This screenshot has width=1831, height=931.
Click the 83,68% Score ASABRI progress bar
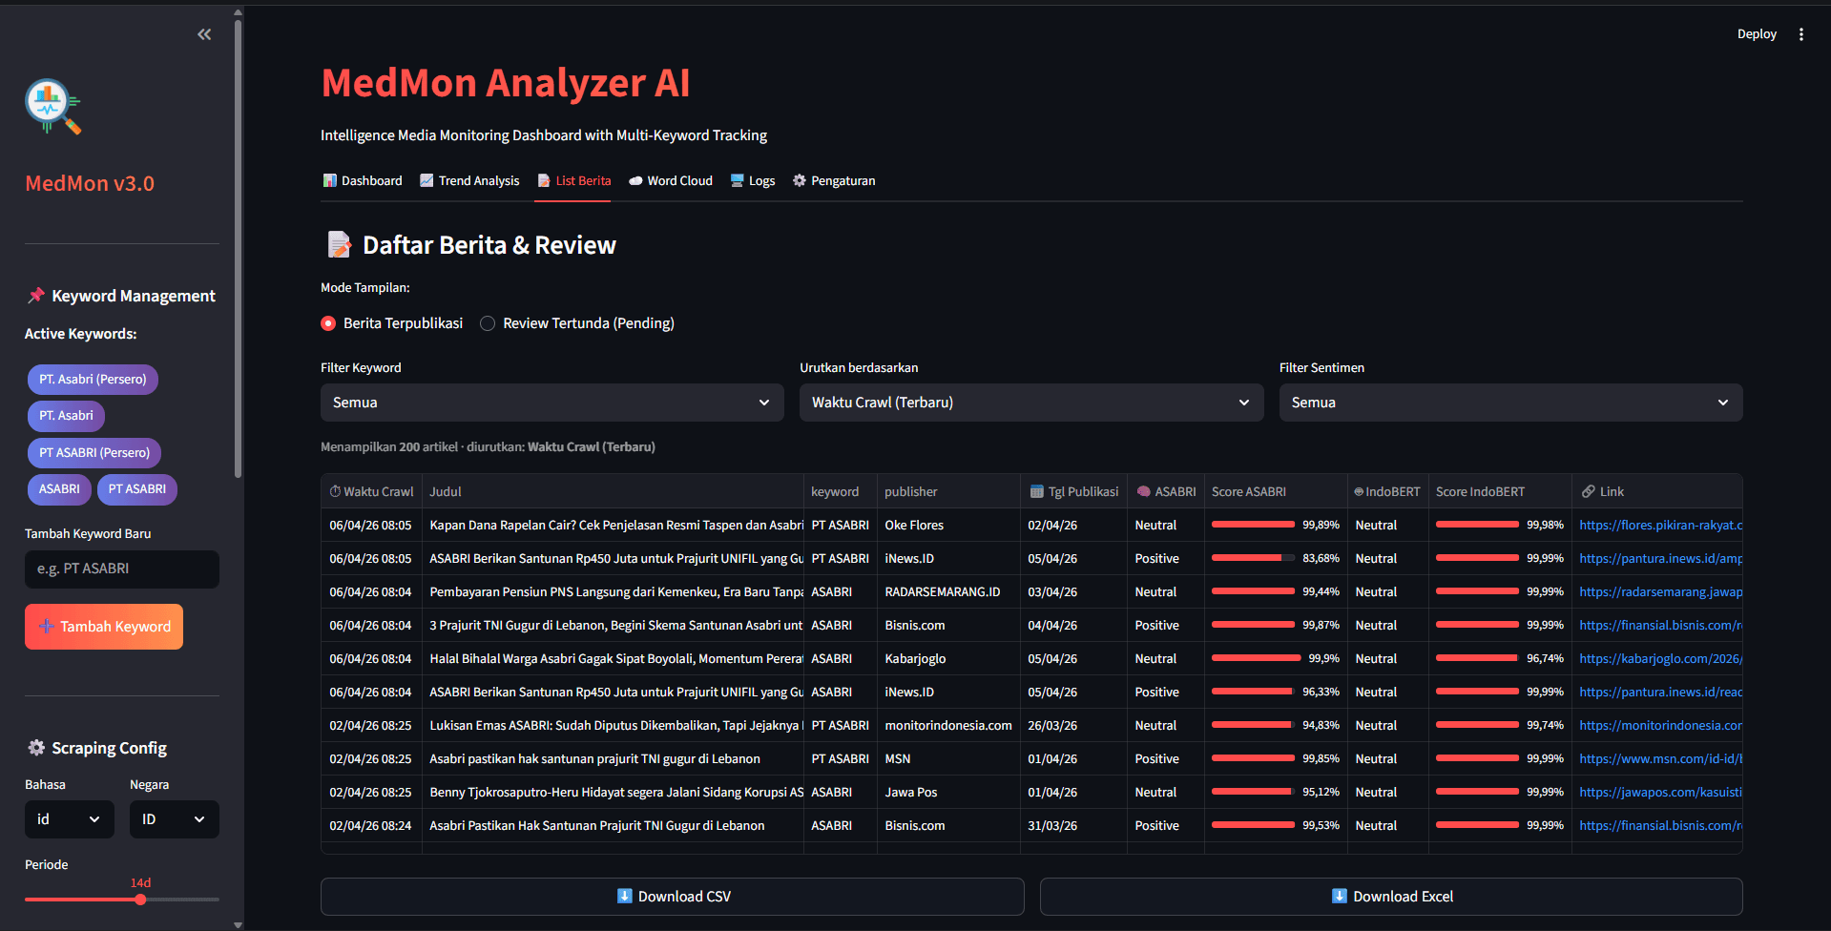coord(1253,558)
